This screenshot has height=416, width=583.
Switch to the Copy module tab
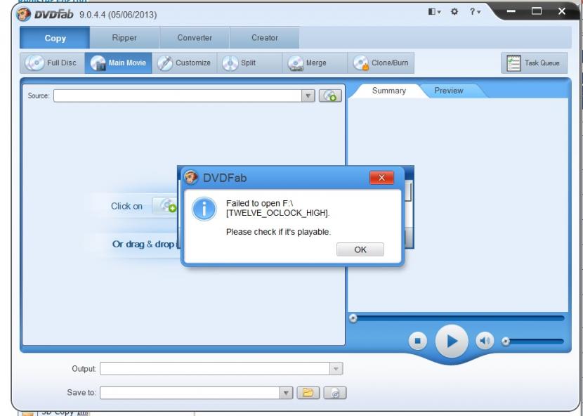[x=55, y=38]
